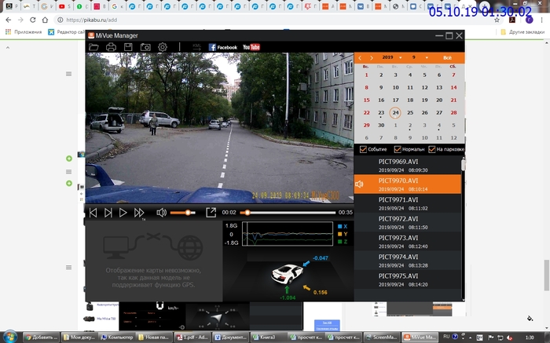Toggle the Событие checkbox
Image resolution: width=550 pixels, height=343 pixels.
(x=363, y=149)
